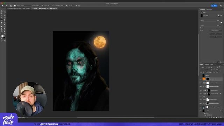Click the mask Feather slider handle
224x126 pixels.
[201, 27]
